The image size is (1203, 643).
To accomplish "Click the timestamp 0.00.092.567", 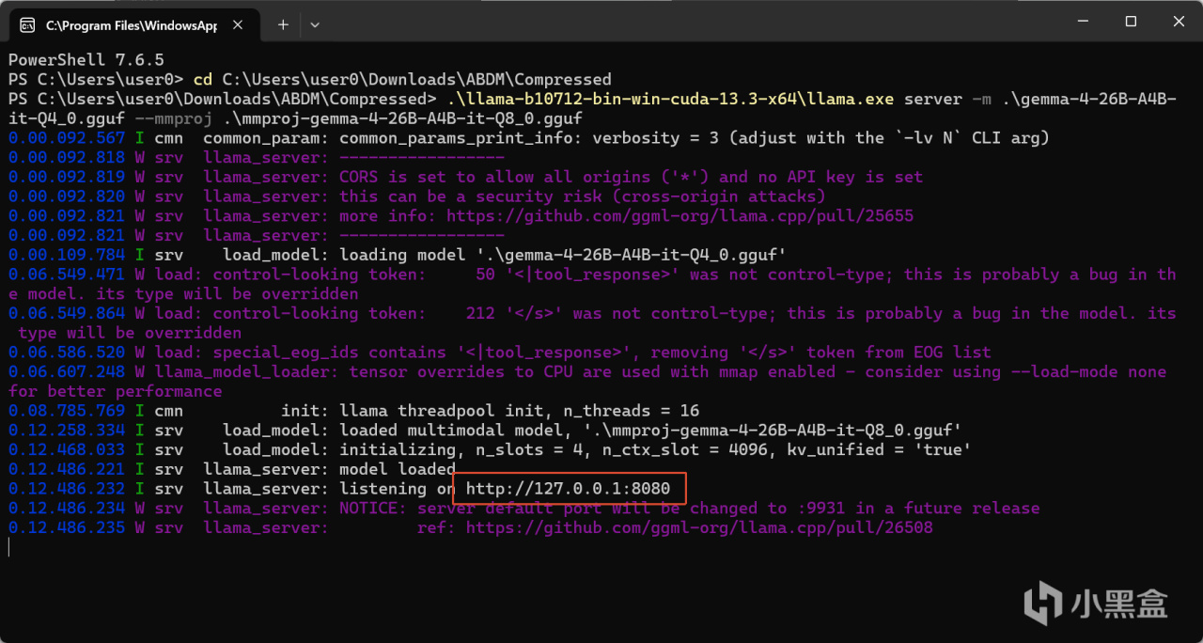I will pyautogui.click(x=67, y=138).
